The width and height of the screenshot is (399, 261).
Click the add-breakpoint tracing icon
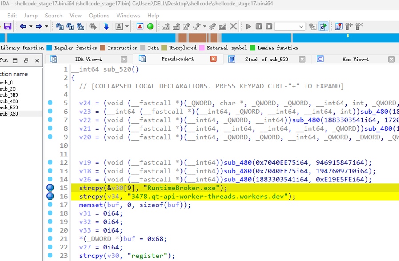pyautogui.click(x=349, y=26)
